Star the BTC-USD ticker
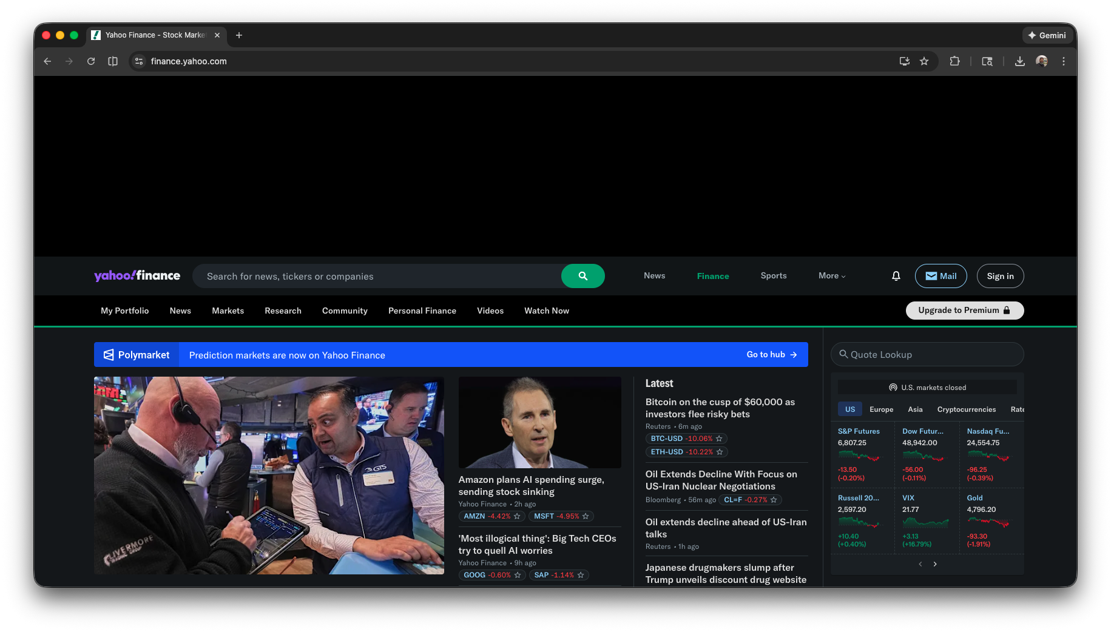Viewport: 1111px width, 632px height. tap(719, 439)
